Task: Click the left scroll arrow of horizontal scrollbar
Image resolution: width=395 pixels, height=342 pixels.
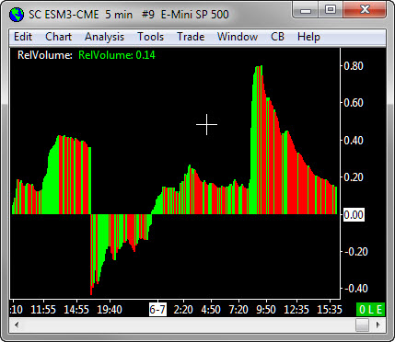Action: pos(17,325)
